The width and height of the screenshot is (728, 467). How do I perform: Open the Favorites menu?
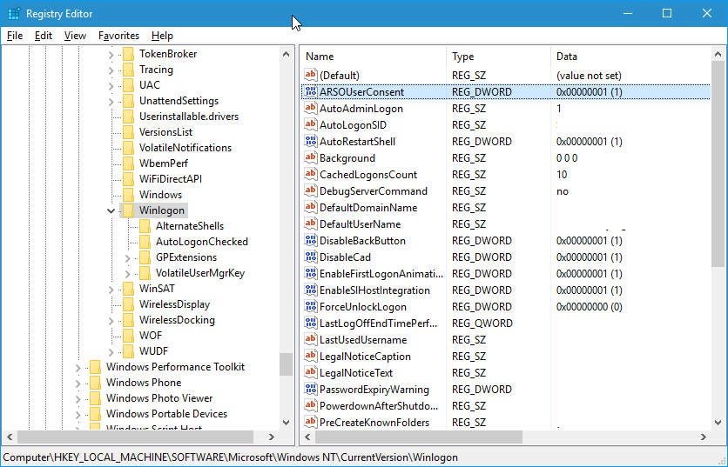(118, 36)
